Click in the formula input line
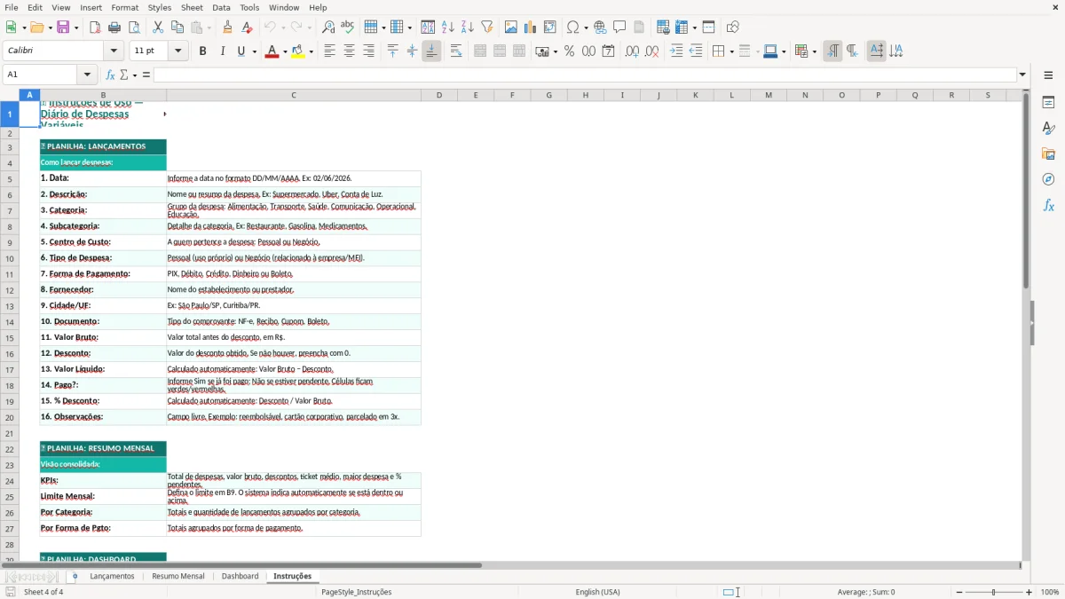Image resolution: width=1065 pixels, height=599 pixels. [x=585, y=75]
